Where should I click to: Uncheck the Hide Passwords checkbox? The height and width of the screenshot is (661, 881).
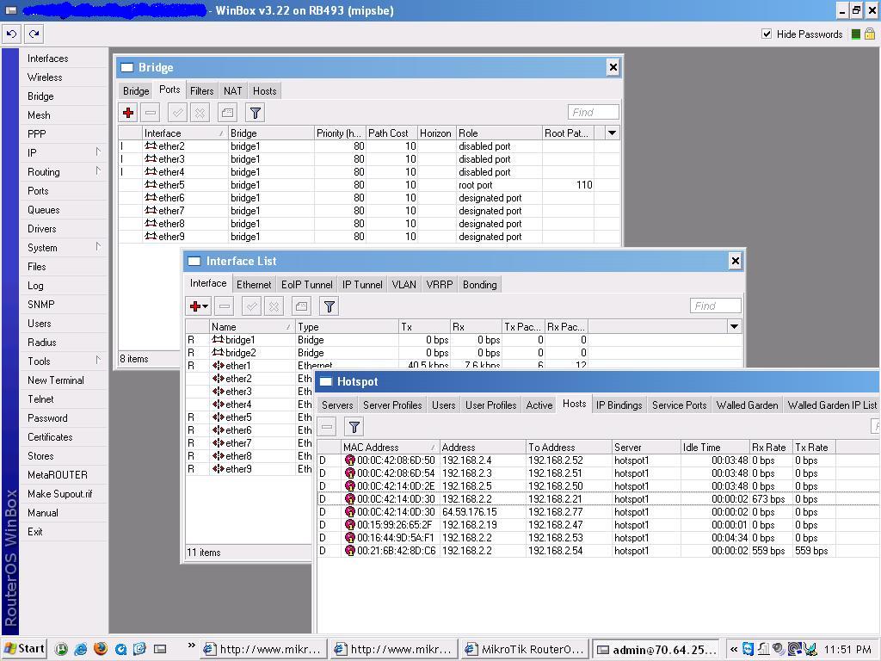pos(766,34)
